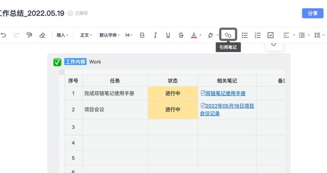Click the table select-all corner handle

pyautogui.click(x=62, y=72)
